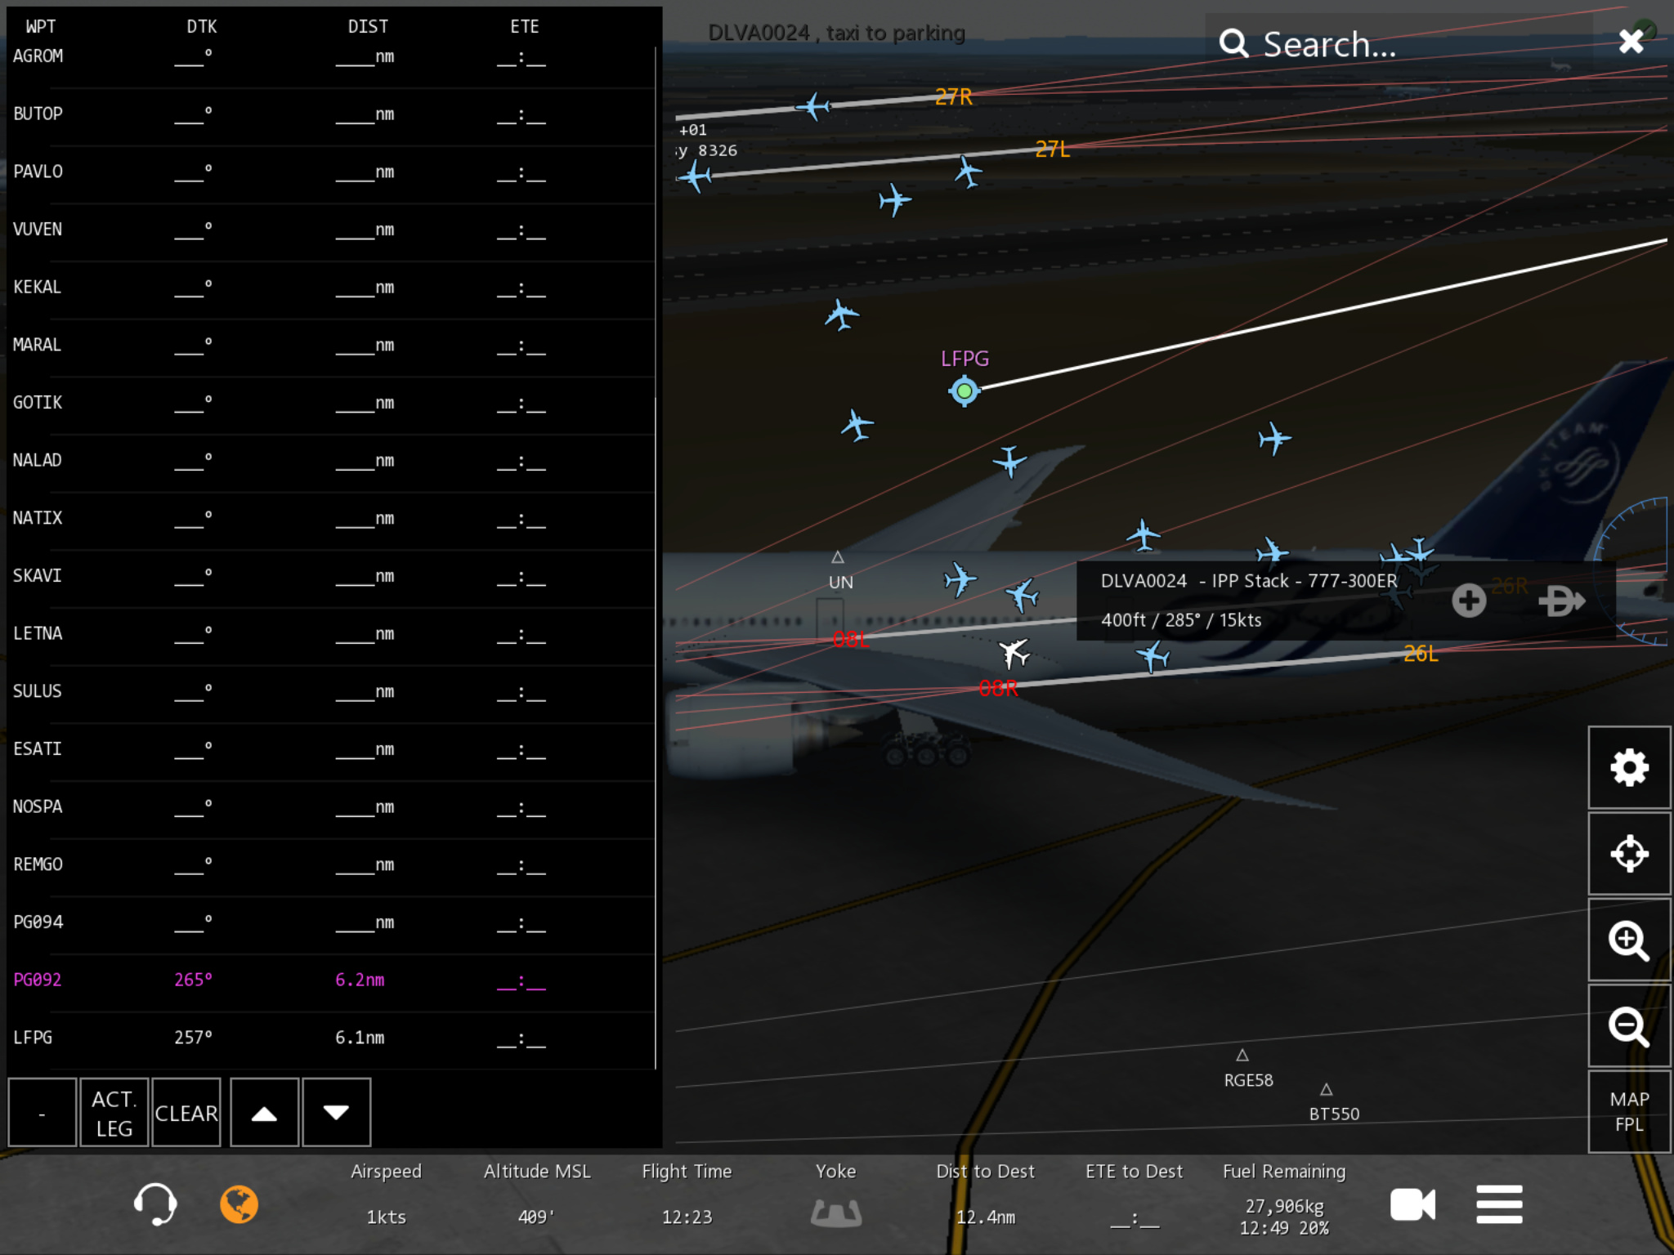The image size is (1674, 1255).
Task: Center map on aircraft crosshair icon
Action: click(x=1628, y=854)
